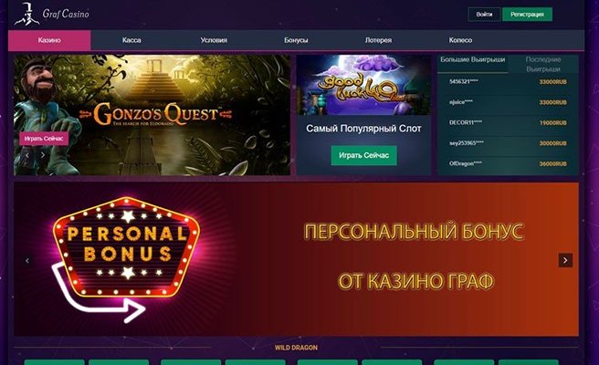
Task: Go to previous personal bonus banner slide
Action: click(27, 260)
